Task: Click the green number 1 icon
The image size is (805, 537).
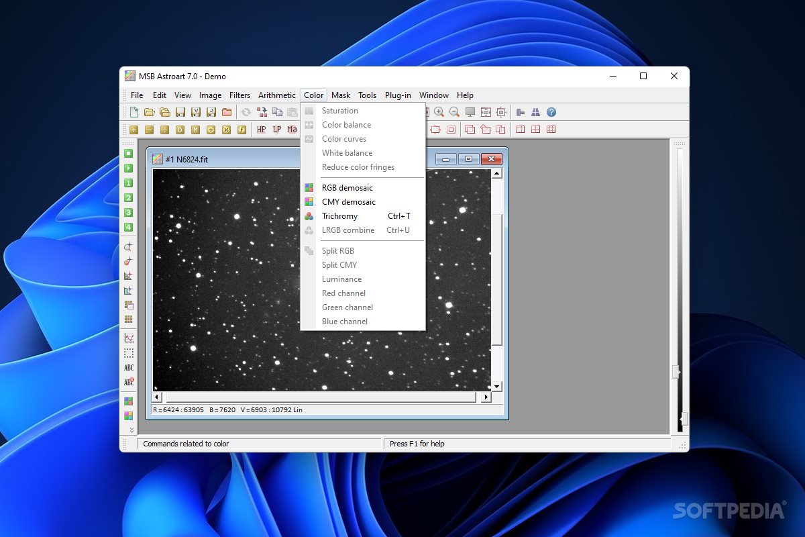Action: pyautogui.click(x=128, y=183)
